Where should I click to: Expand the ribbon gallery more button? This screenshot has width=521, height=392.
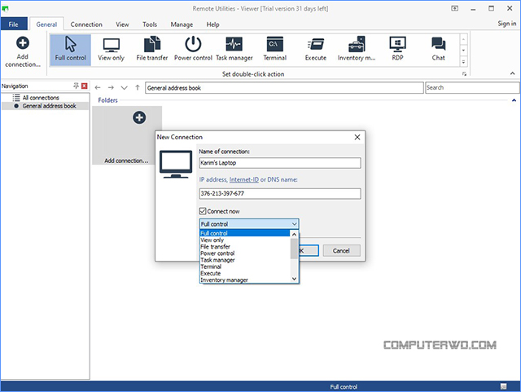463,62
